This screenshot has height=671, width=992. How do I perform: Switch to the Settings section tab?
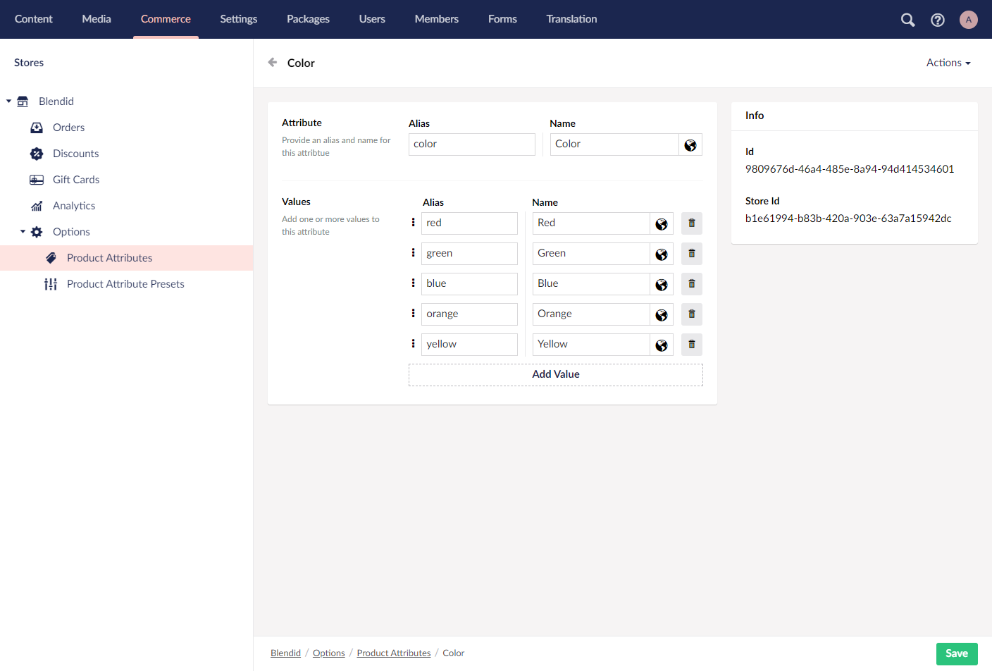pyautogui.click(x=238, y=19)
